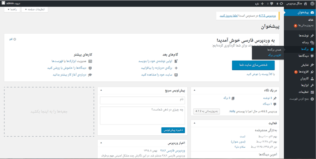
Task: Click the دیدگاه‌ها comment icon in sidebar
Action: [312, 56]
